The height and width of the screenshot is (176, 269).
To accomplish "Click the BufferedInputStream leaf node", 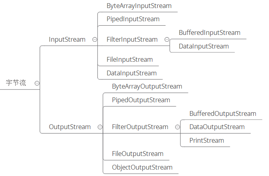I will coord(209,32).
